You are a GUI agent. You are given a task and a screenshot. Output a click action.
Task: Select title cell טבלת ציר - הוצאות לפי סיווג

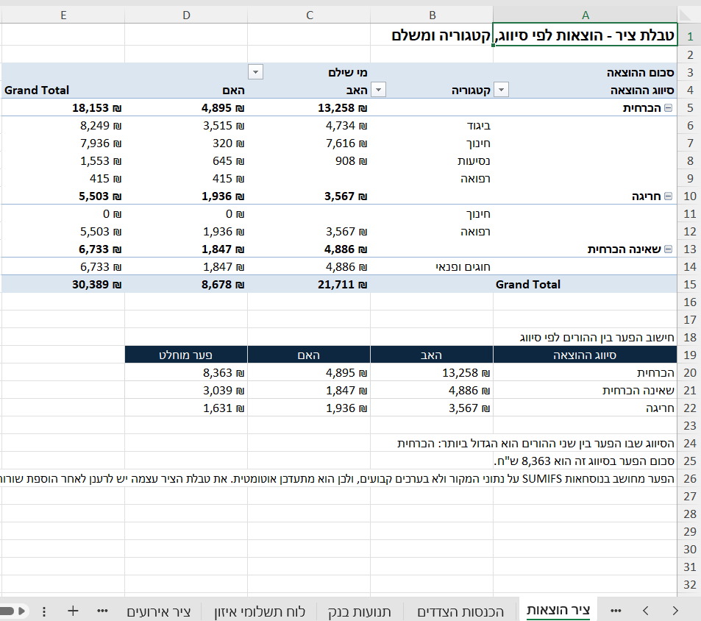tap(585, 35)
